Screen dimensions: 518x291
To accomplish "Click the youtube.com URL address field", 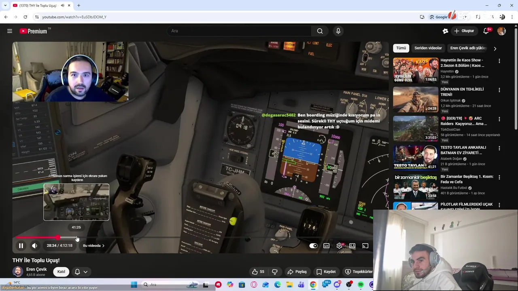I will [x=74, y=17].
